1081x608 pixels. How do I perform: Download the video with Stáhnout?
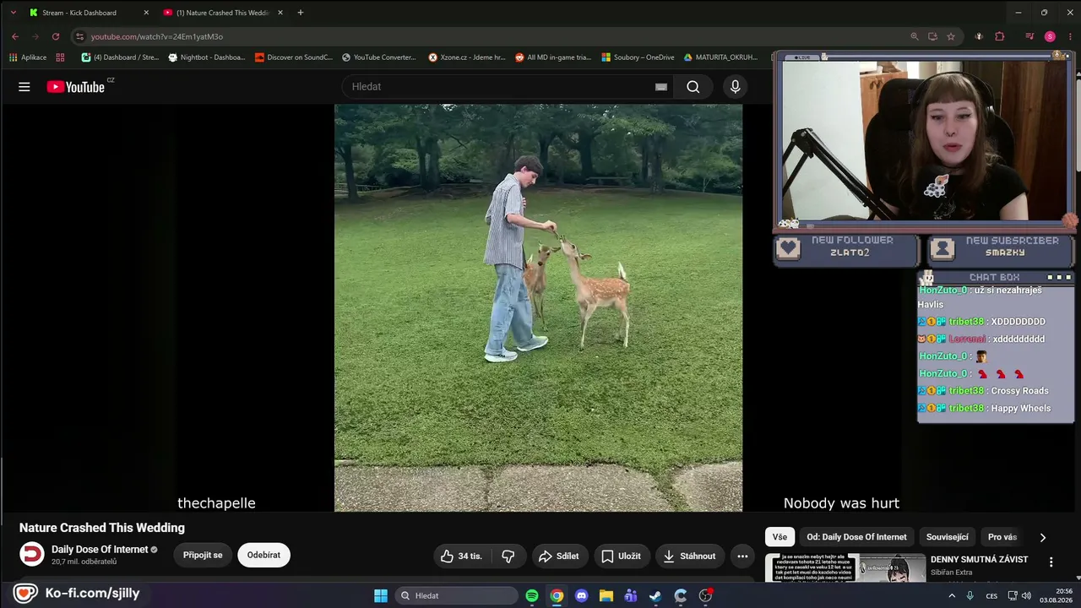pos(689,556)
